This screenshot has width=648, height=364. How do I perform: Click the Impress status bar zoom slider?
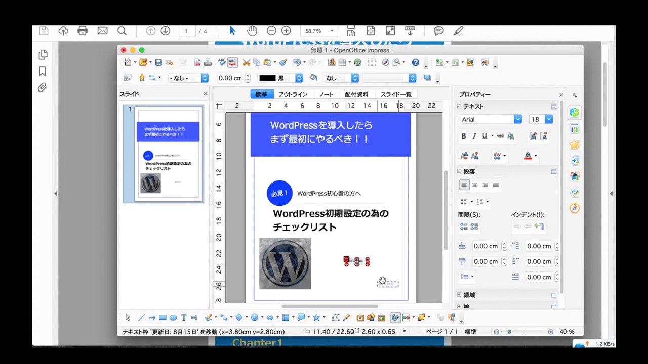(523, 332)
